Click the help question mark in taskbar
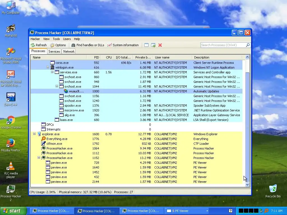The image size is (287, 215). (230, 211)
